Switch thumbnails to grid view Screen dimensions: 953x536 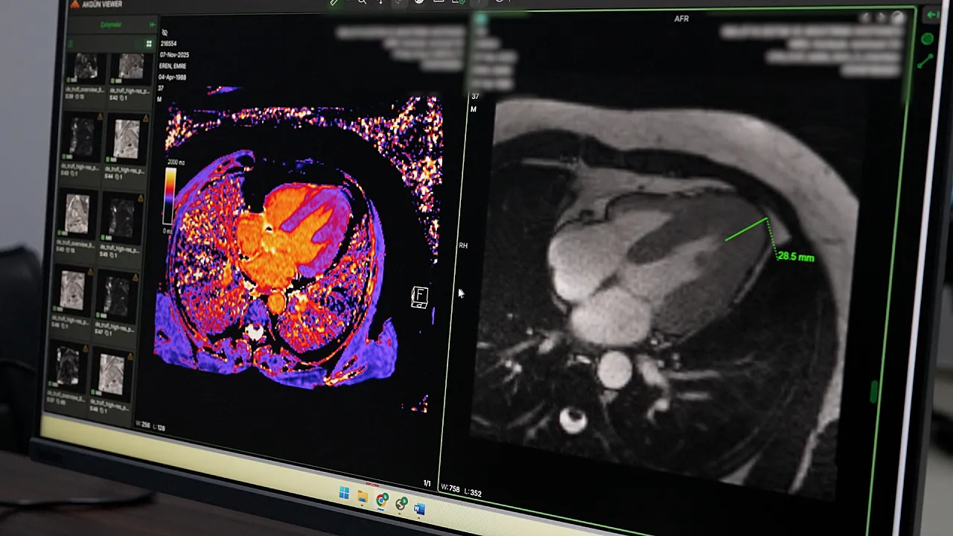[149, 44]
